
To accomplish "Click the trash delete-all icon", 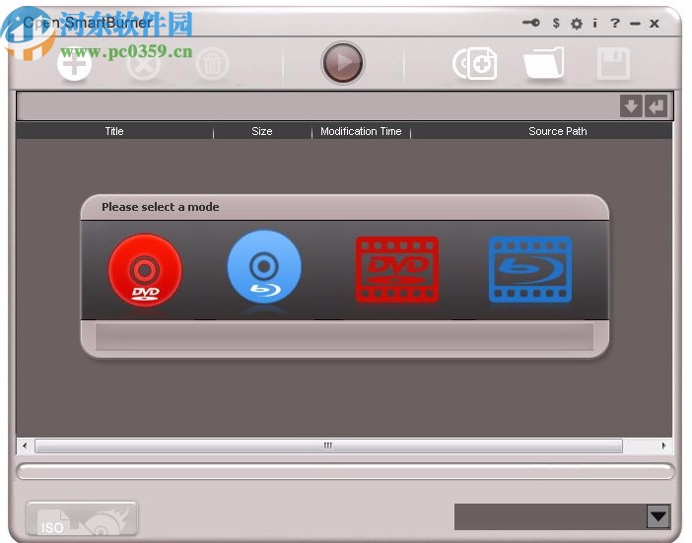I will pyautogui.click(x=212, y=64).
